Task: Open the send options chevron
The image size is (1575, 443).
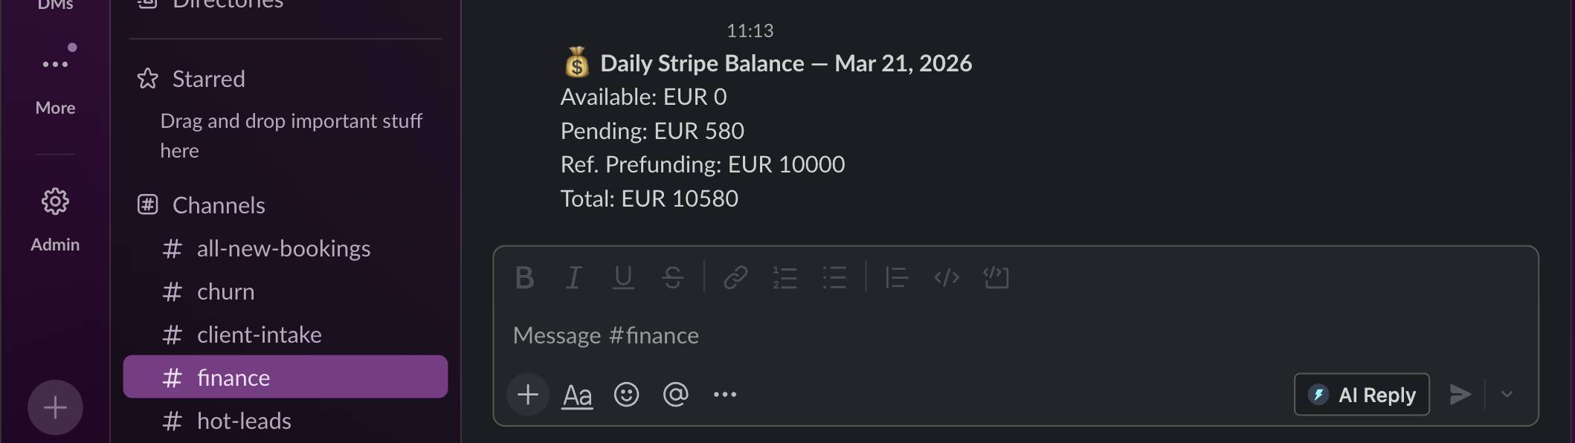Action: (x=1507, y=394)
